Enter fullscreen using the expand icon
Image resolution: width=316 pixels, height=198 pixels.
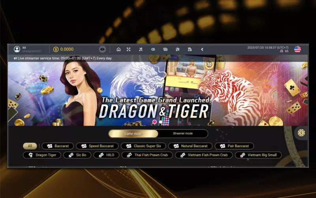[128, 49]
